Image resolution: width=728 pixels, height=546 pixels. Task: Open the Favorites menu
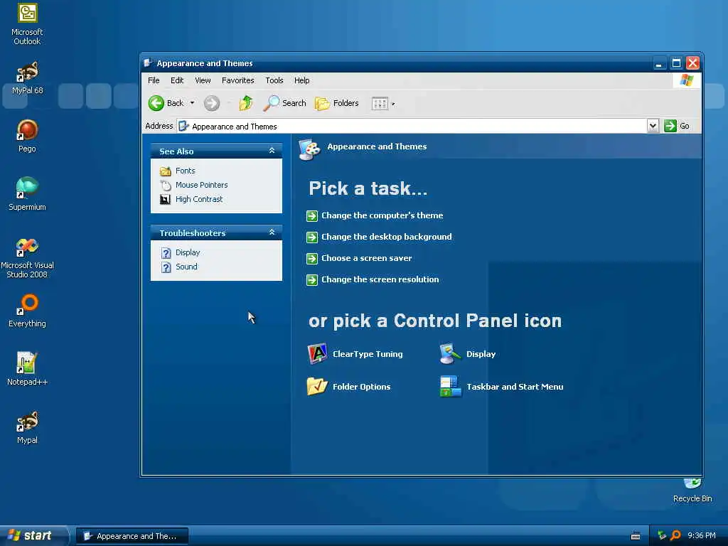pyautogui.click(x=237, y=80)
